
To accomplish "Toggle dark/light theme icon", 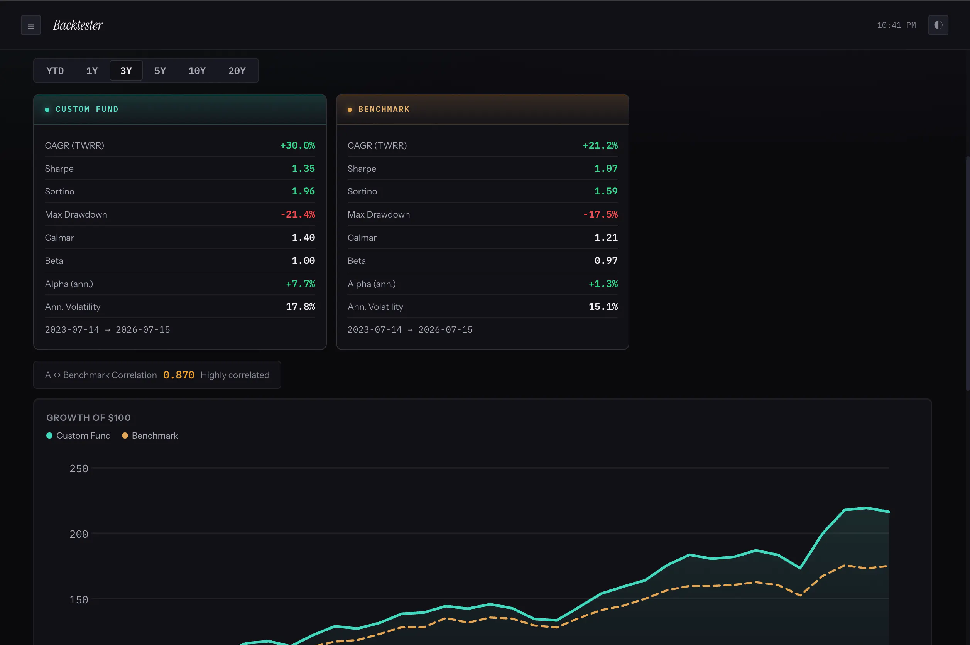I will 938,25.
